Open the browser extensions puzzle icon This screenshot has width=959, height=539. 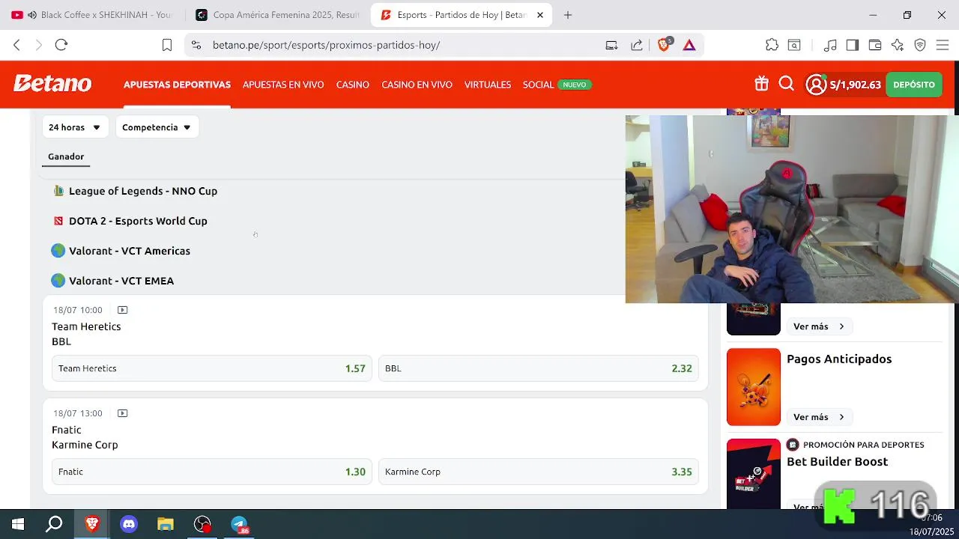coord(772,45)
